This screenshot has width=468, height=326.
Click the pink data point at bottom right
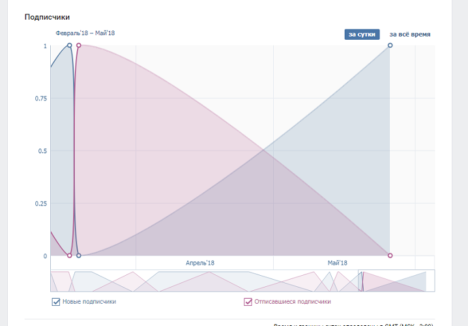tap(390, 256)
